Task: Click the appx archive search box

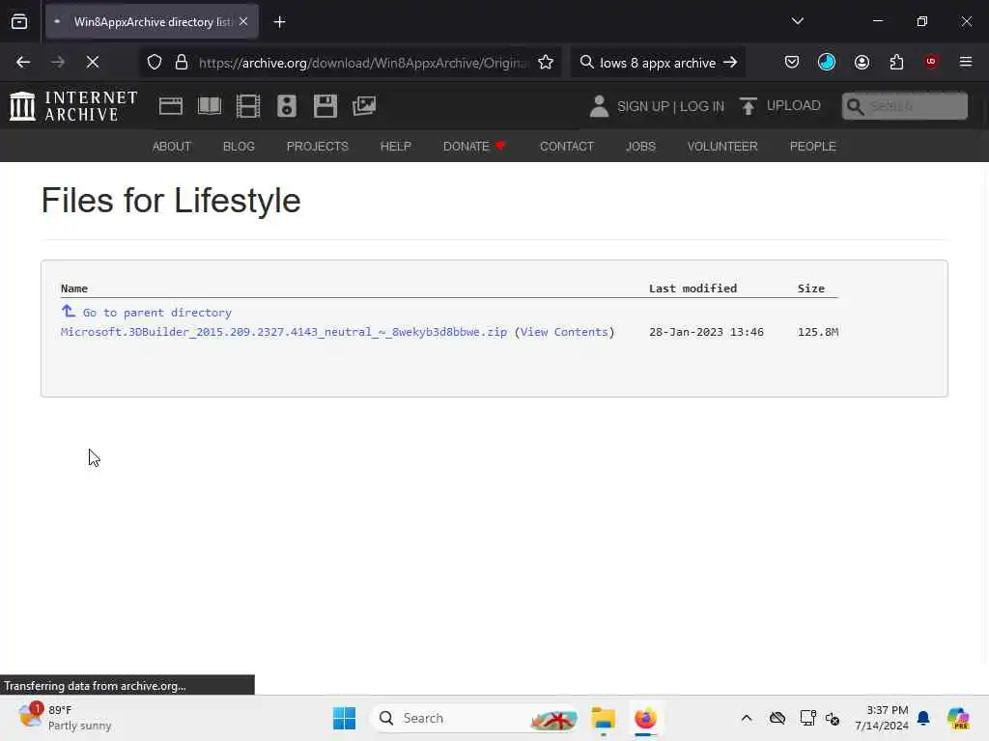Action: [657, 63]
